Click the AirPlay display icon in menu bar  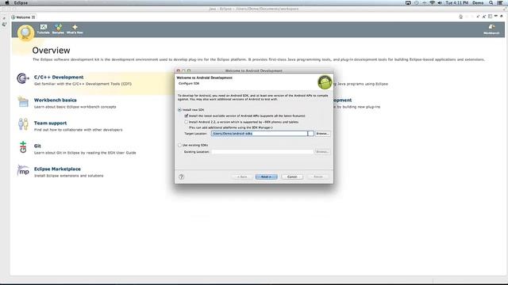click(408, 2)
